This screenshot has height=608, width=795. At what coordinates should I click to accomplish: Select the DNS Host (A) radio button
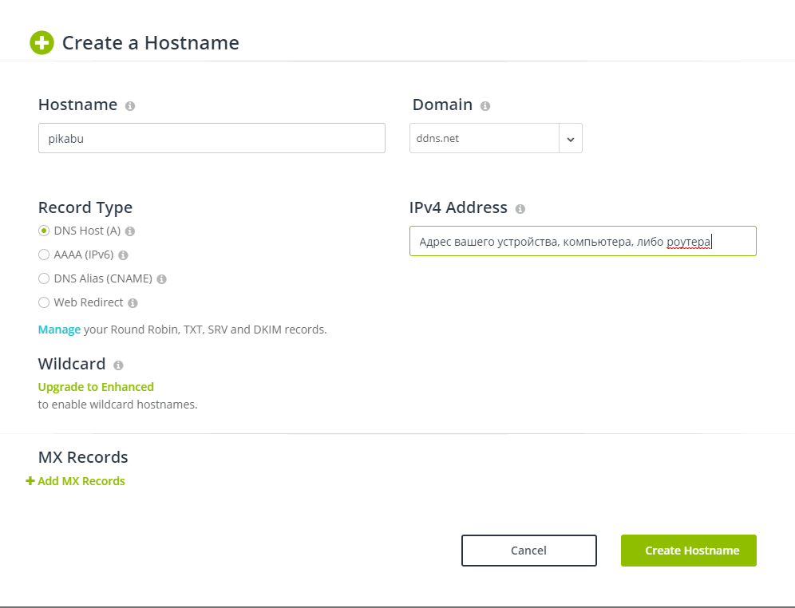(x=44, y=231)
